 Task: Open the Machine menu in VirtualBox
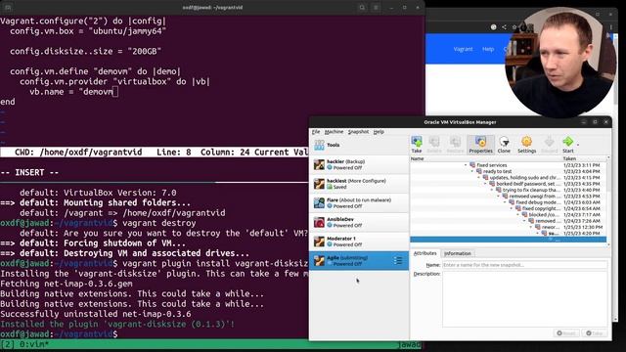coord(334,132)
